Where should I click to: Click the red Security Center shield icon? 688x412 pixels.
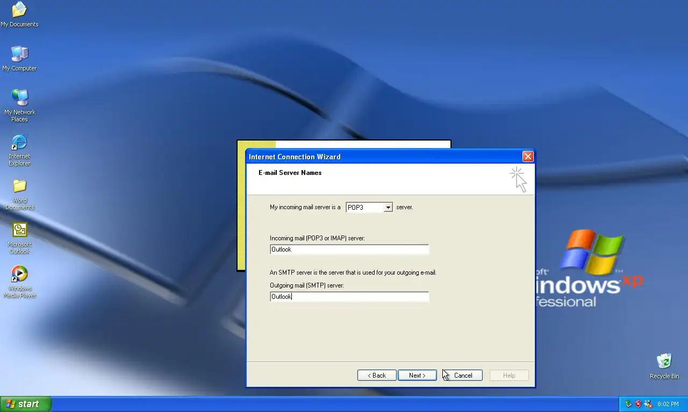[638, 404]
